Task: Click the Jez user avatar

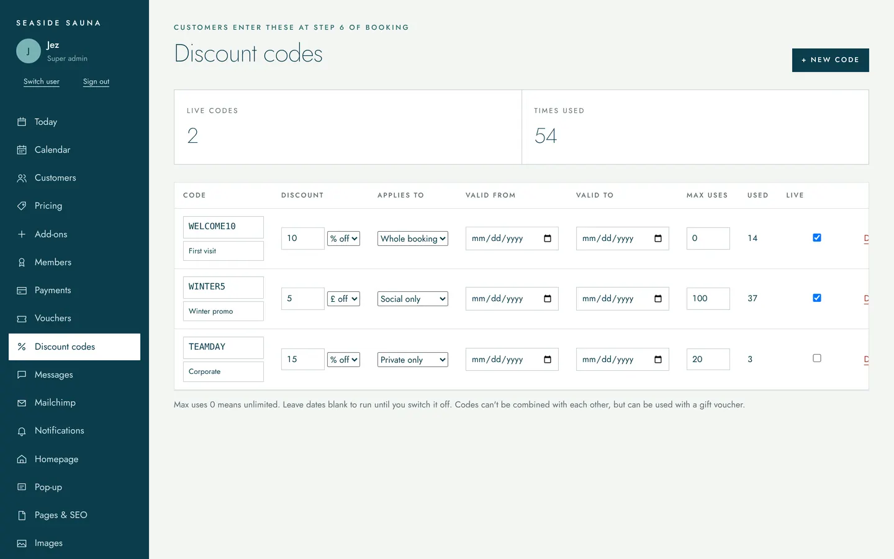Action: point(29,51)
